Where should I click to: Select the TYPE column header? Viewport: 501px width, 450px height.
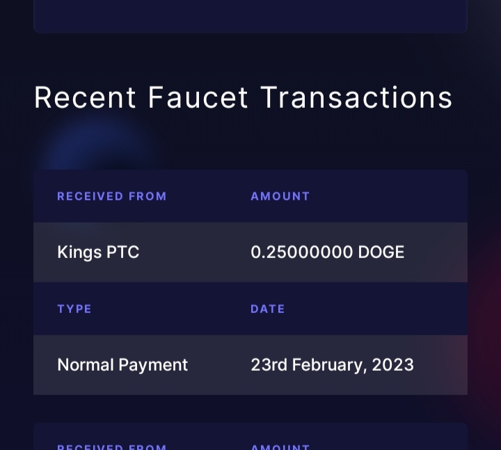pyautogui.click(x=74, y=309)
